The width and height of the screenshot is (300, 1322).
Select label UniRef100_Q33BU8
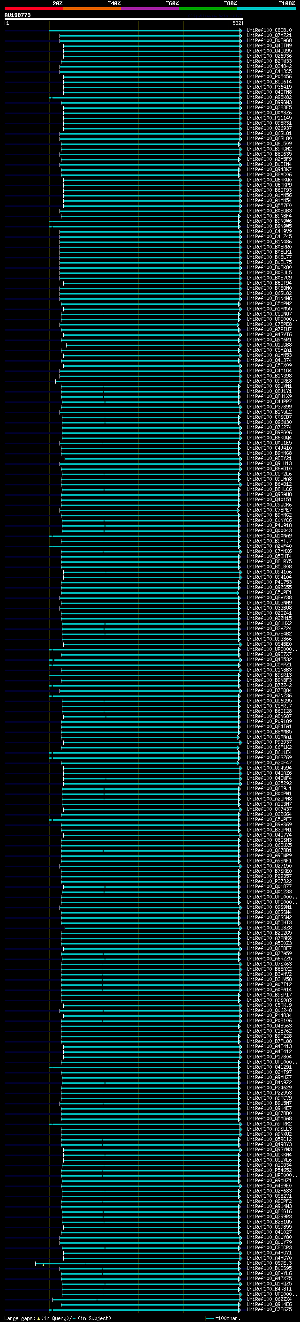point(269,608)
